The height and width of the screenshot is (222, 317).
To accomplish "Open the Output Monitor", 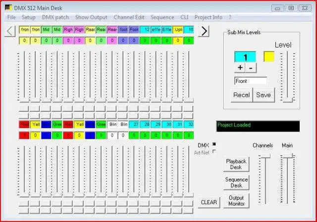I will click(236, 201).
